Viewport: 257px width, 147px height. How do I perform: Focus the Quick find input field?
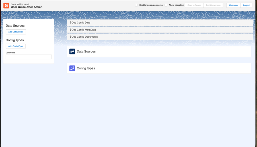pyautogui.click(x=28, y=57)
